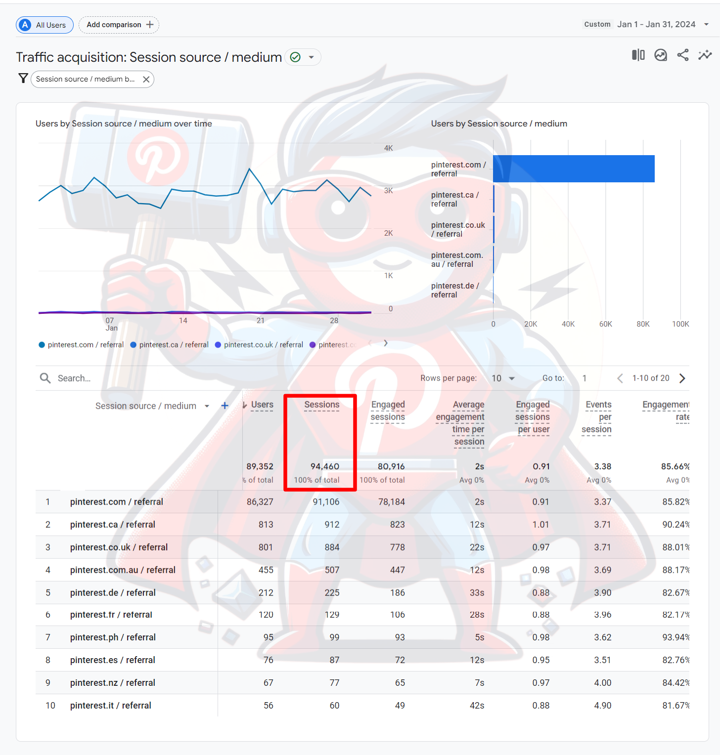Click pinterest.com.au / referral table row
Screen dimensions: 720x755
(362, 570)
